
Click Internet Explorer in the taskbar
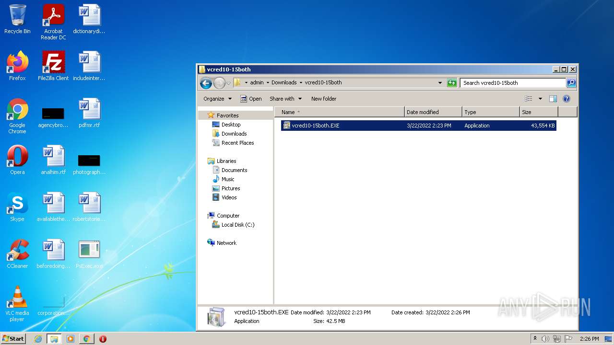38,339
